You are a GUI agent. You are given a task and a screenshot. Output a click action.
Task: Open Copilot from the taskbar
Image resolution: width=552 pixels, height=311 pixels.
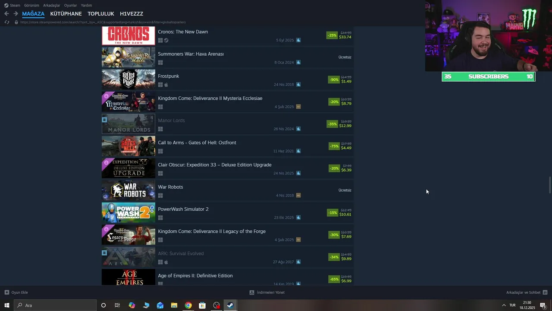pyautogui.click(x=132, y=305)
